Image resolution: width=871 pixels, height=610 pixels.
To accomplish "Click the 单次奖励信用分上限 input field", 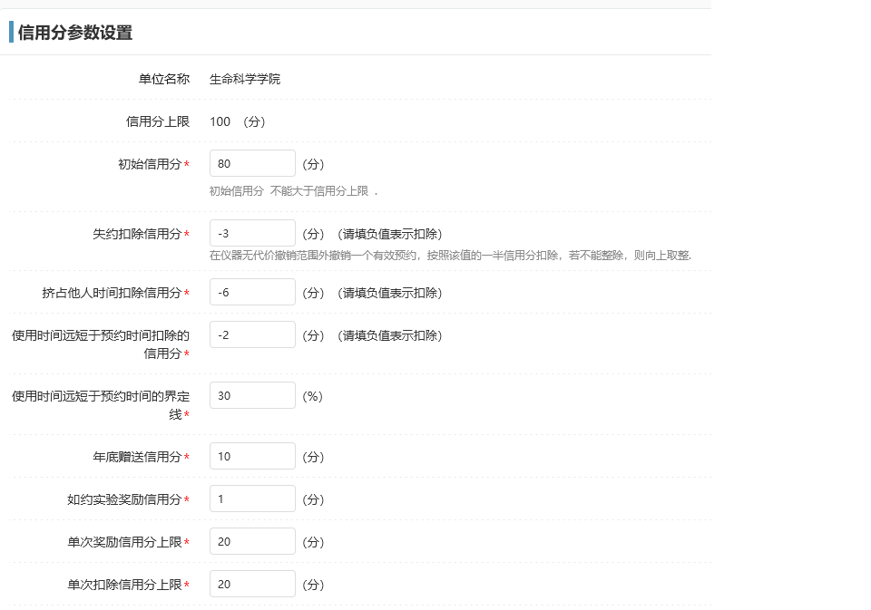I will click(251, 540).
